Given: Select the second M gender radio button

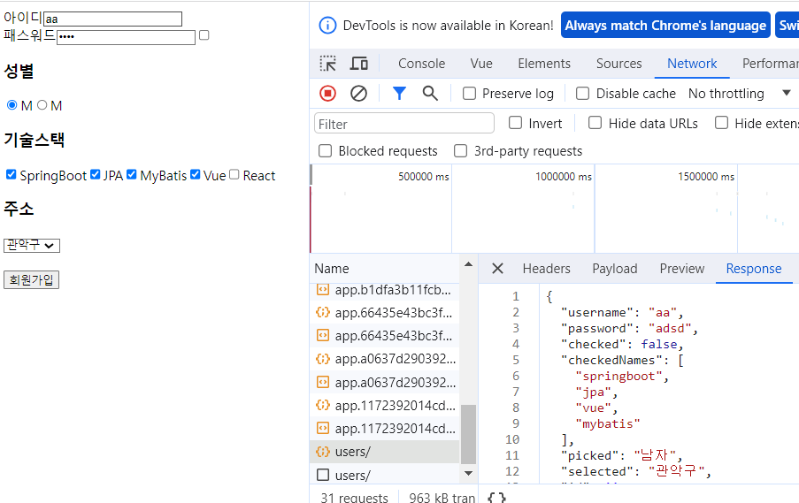Looking at the screenshot, I should (42, 105).
